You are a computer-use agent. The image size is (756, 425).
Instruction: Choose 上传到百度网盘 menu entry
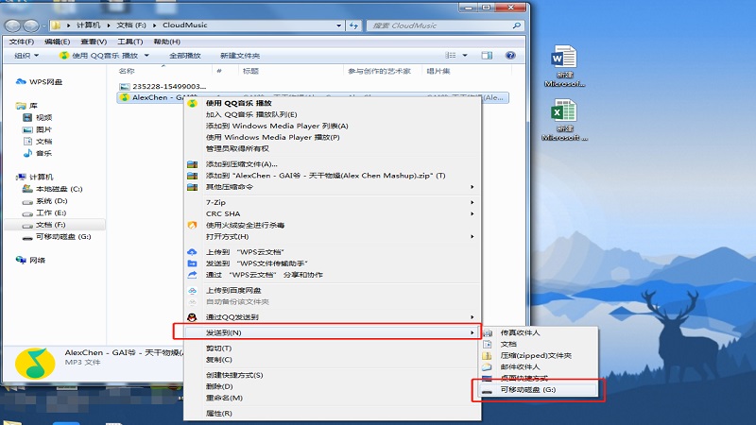click(333, 291)
